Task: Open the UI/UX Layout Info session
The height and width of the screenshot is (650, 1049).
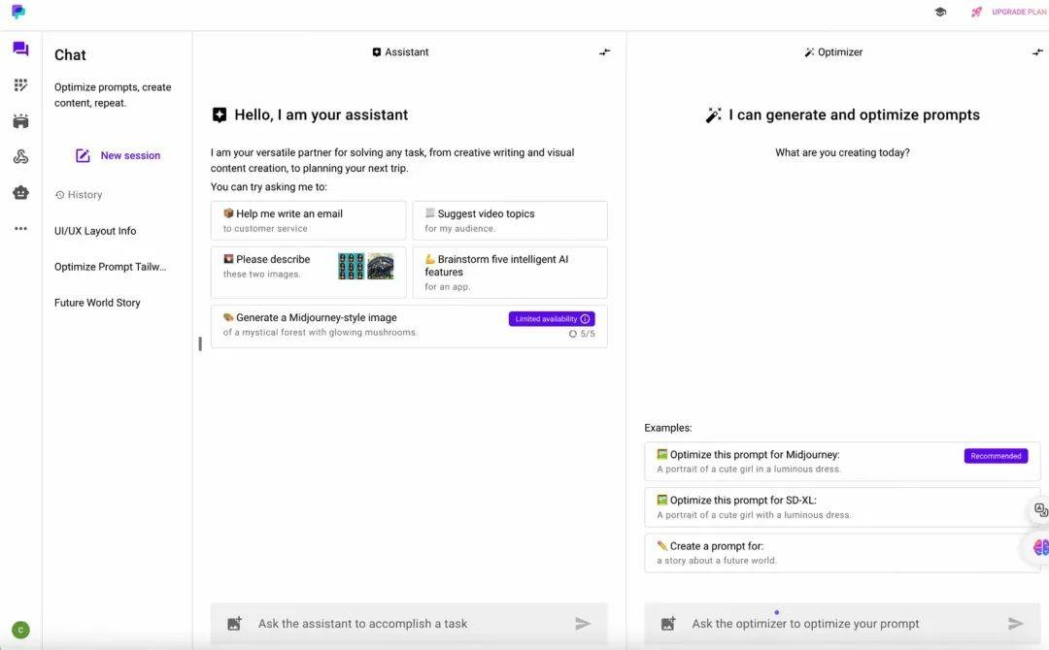Action: click(x=95, y=231)
